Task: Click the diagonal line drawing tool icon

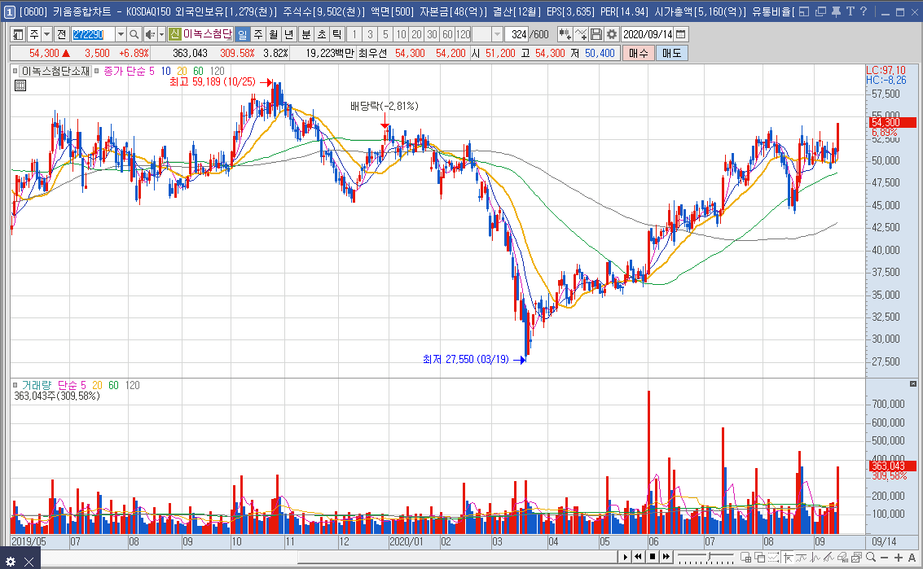Action: [x=830, y=558]
